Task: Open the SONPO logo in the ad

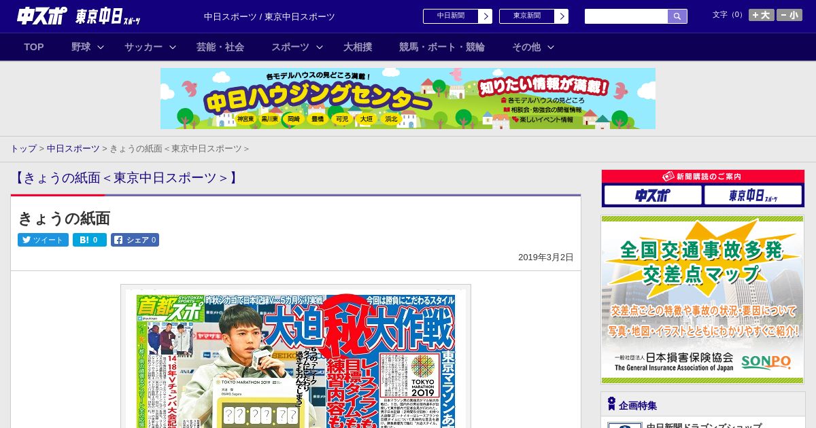Action: 766,362
